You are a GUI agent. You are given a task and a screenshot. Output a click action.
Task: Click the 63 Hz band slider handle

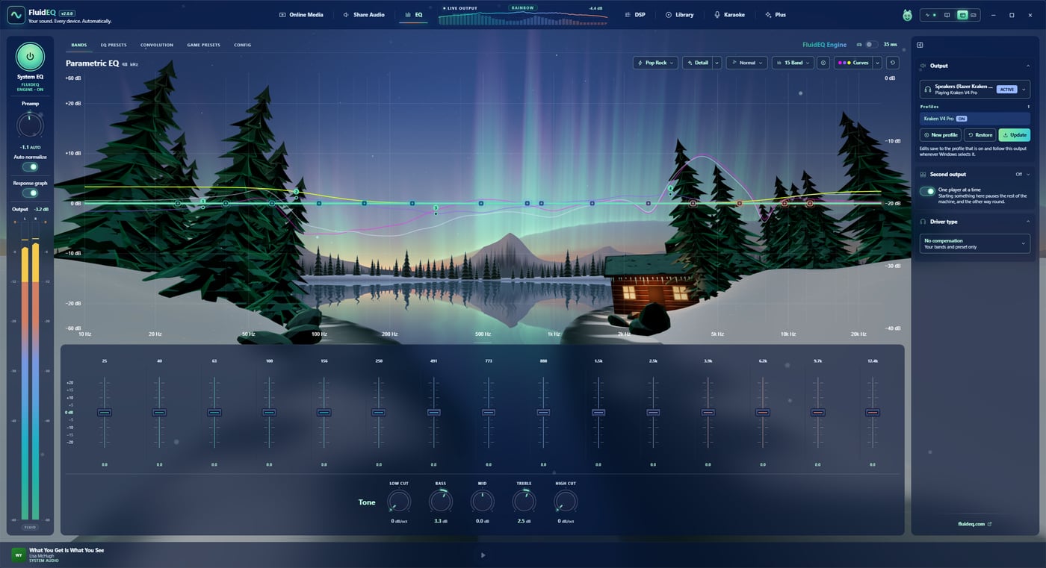214,412
